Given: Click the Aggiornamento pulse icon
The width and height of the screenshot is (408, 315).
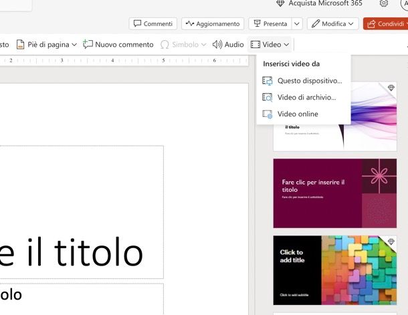Looking at the screenshot, I should coord(190,23).
